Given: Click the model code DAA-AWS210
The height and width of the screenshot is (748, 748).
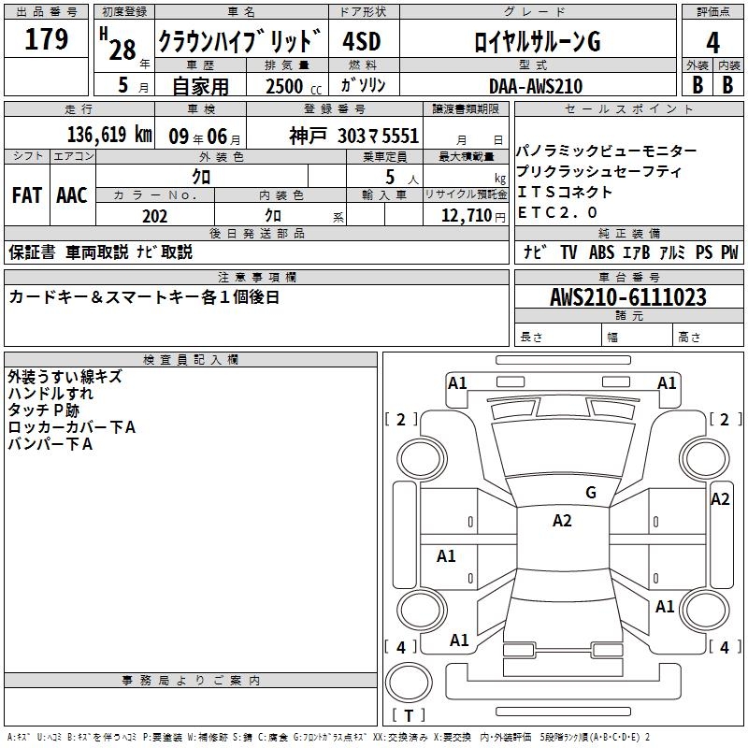Looking at the screenshot, I should (535, 86).
